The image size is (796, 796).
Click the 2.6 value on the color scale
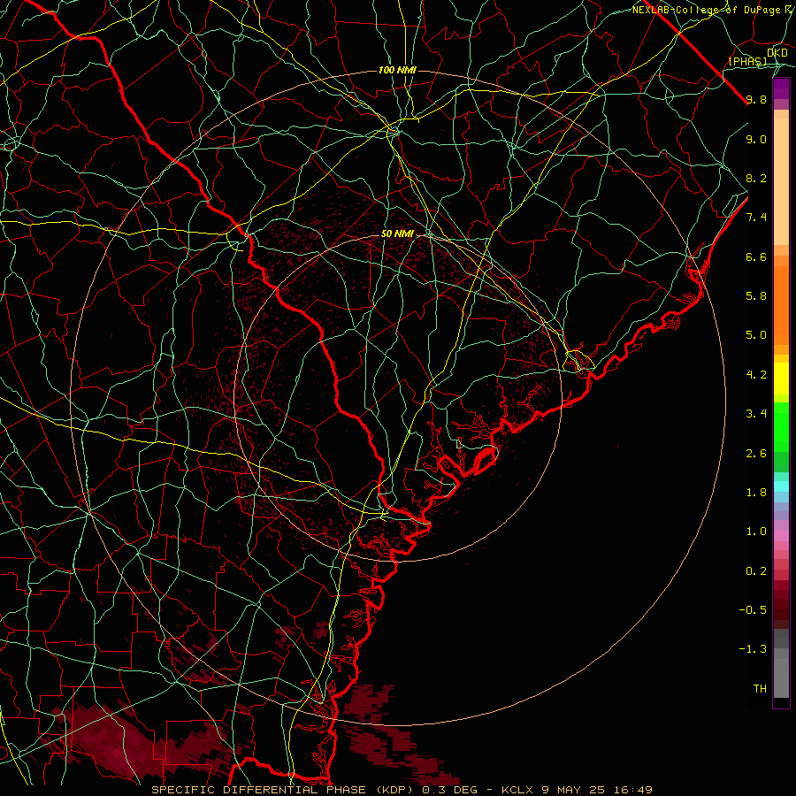click(x=756, y=454)
